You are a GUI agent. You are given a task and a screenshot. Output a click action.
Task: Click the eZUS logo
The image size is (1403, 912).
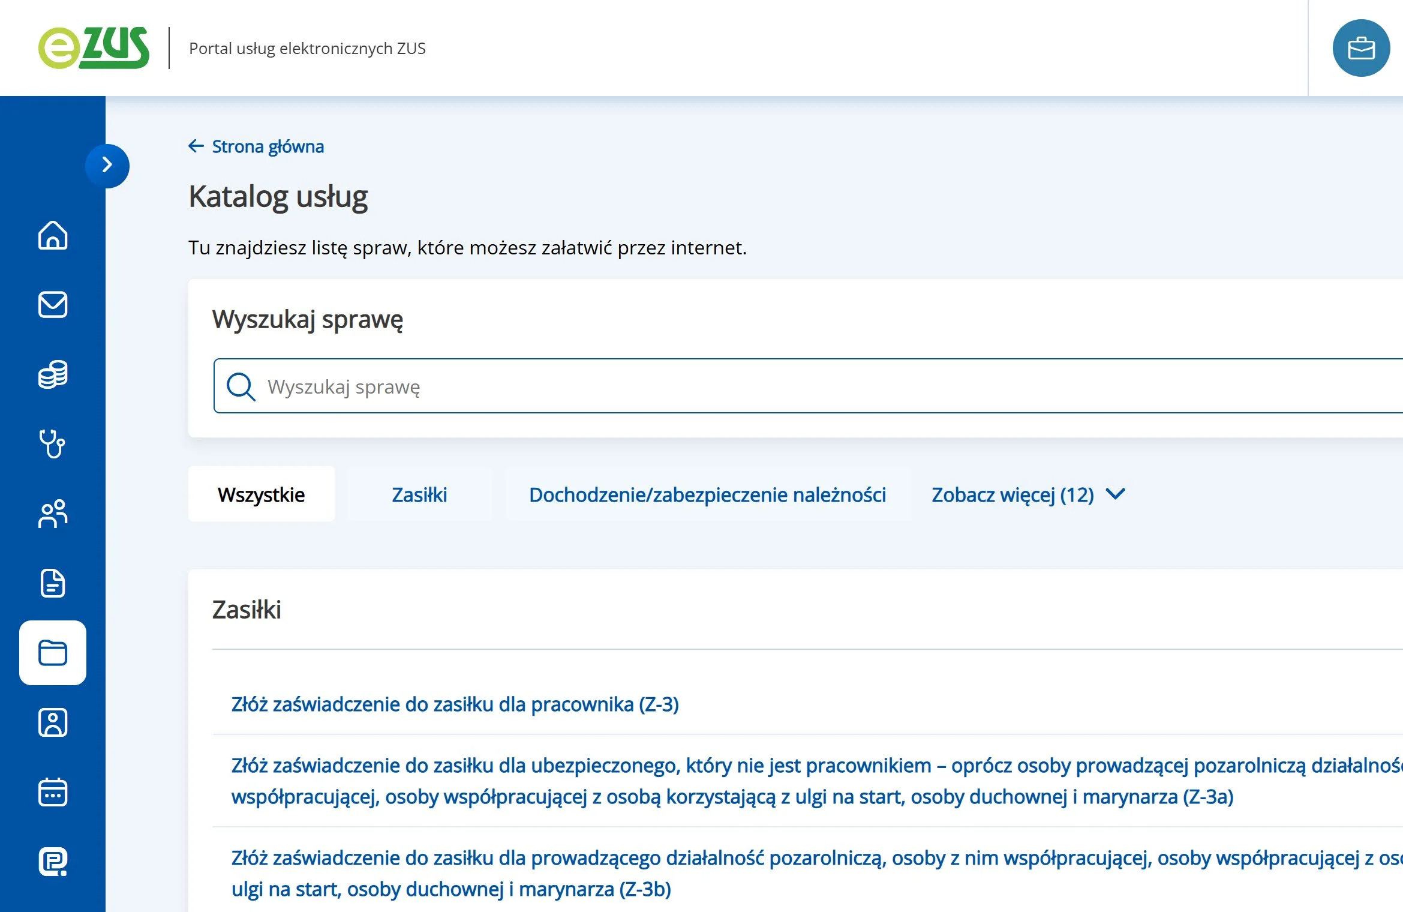[x=94, y=48]
